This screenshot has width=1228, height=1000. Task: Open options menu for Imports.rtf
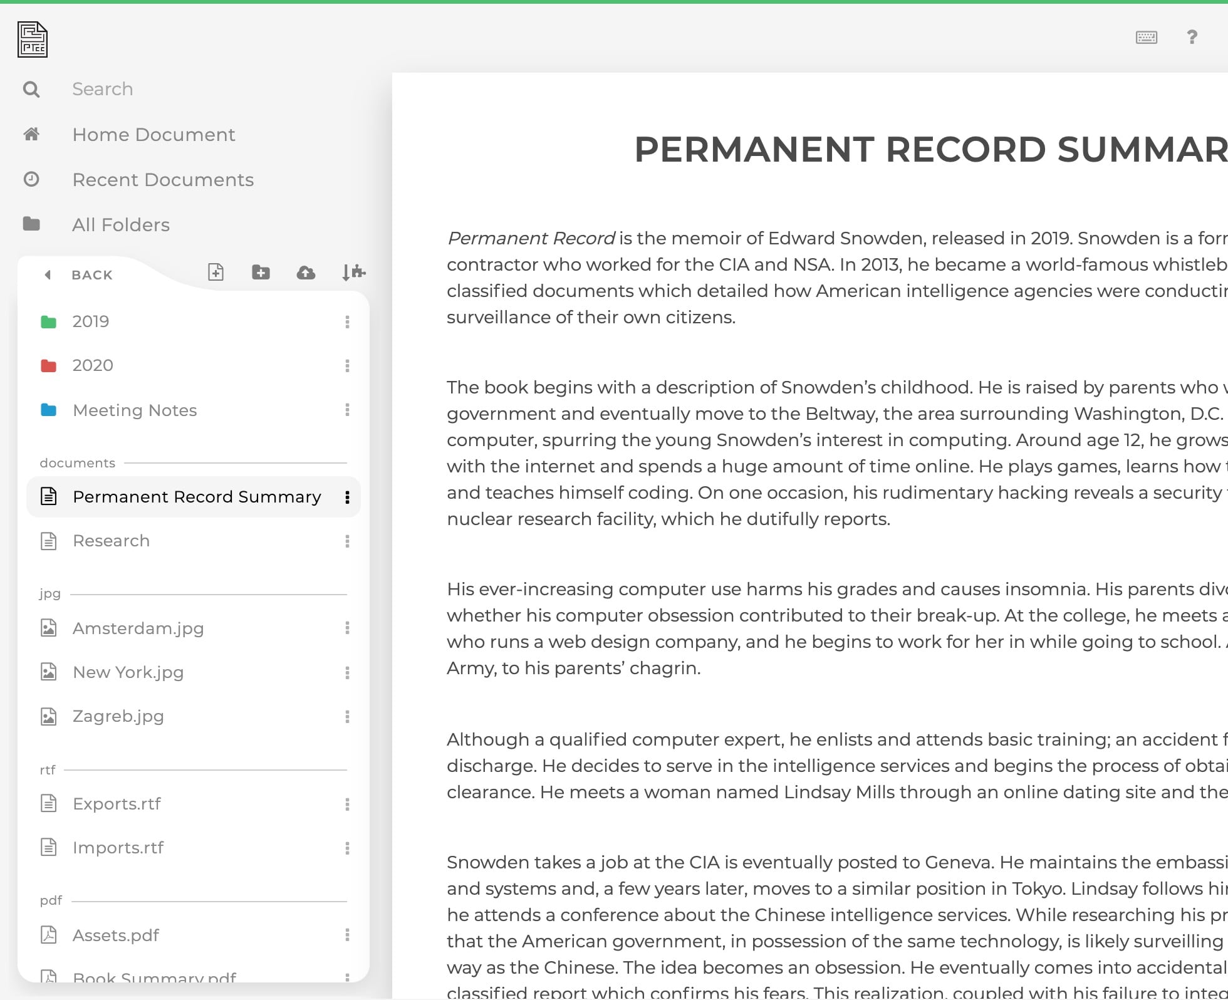347,848
